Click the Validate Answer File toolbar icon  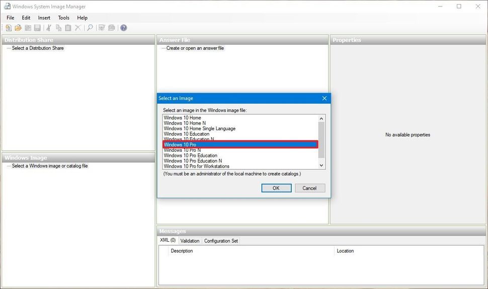[x=102, y=28]
